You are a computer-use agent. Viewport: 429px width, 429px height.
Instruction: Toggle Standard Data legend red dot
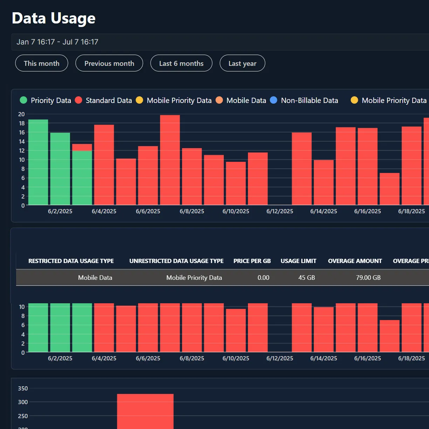coord(78,100)
